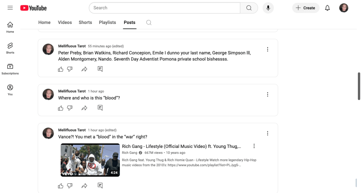The width and height of the screenshot is (361, 193).
Task: Like the Peter Preby post
Action: pos(61,69)
